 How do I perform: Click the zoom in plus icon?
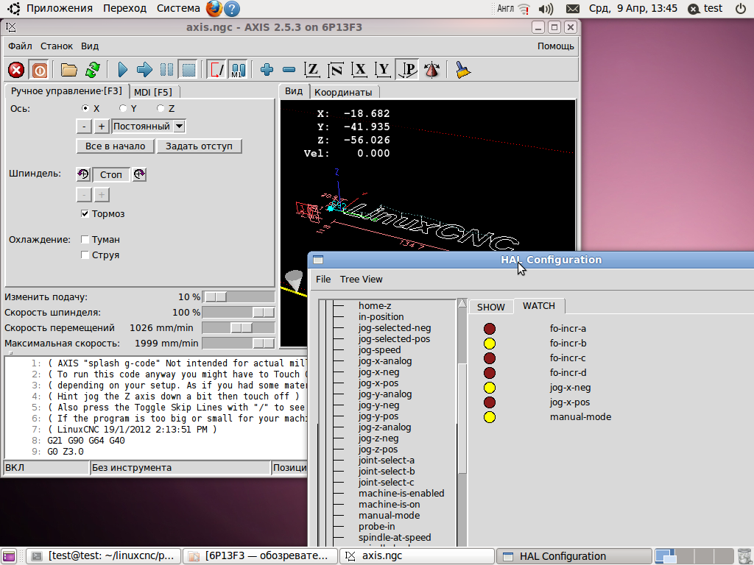coord(267,70)
